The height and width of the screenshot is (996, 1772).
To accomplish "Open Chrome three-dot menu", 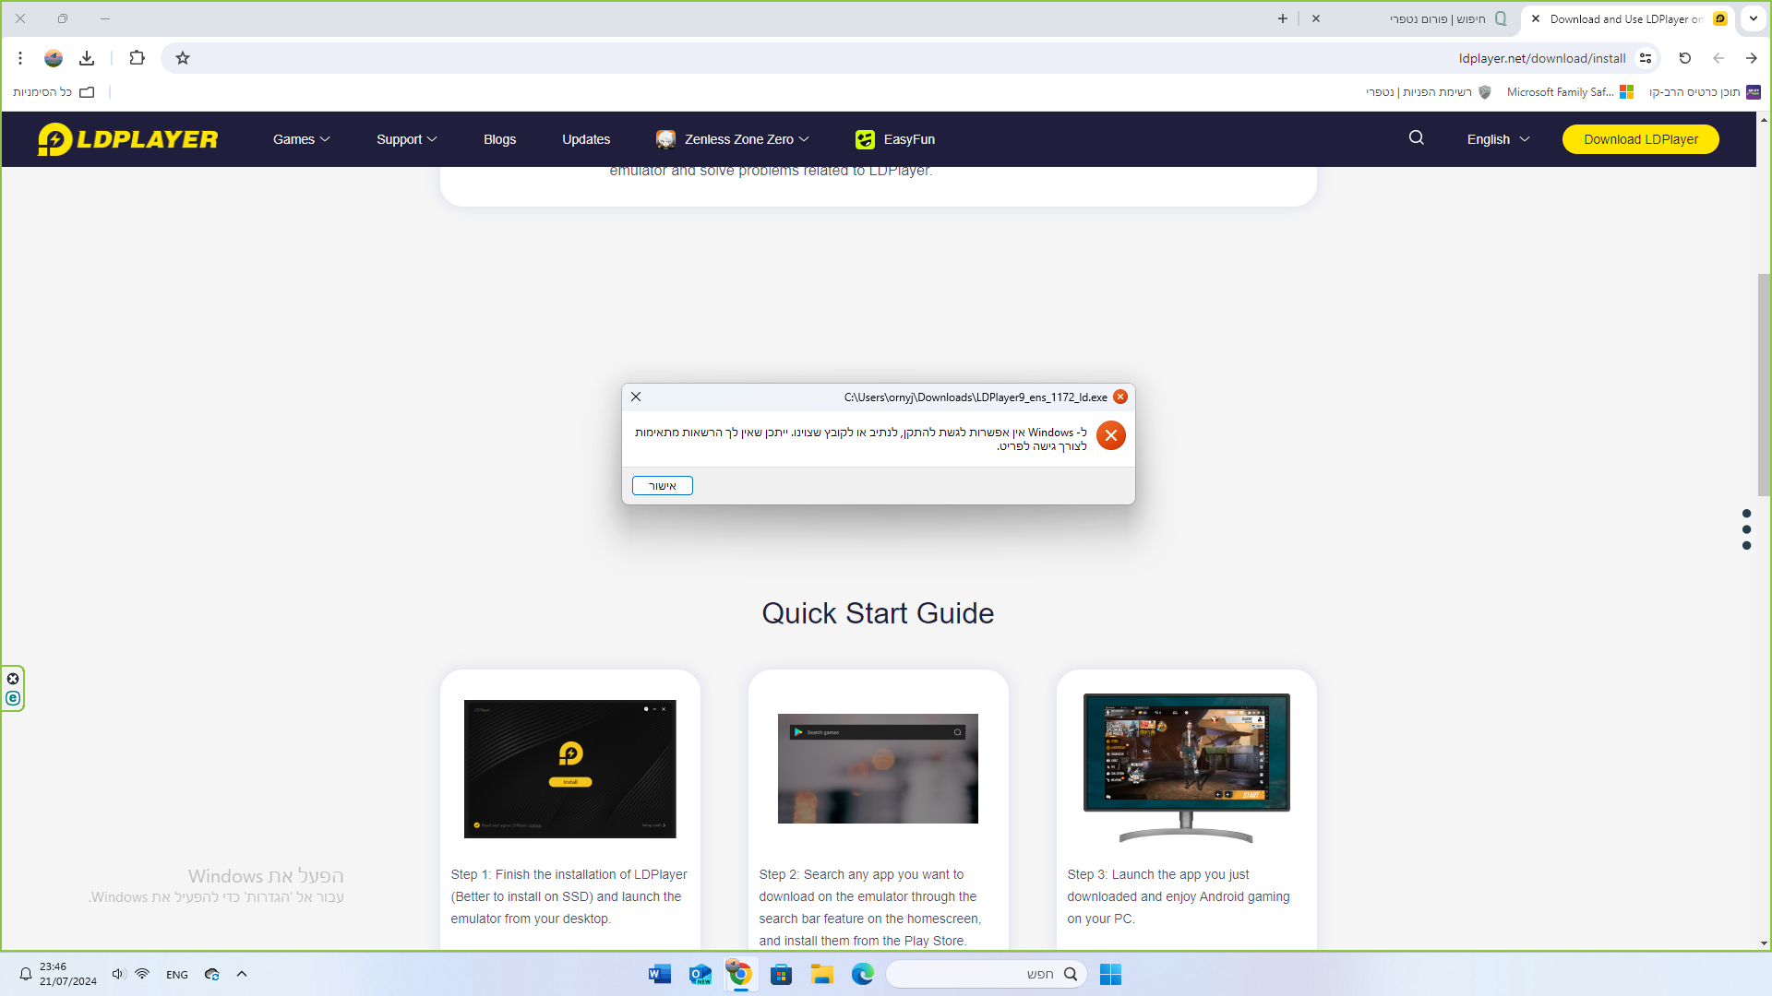I will [20, 58].
